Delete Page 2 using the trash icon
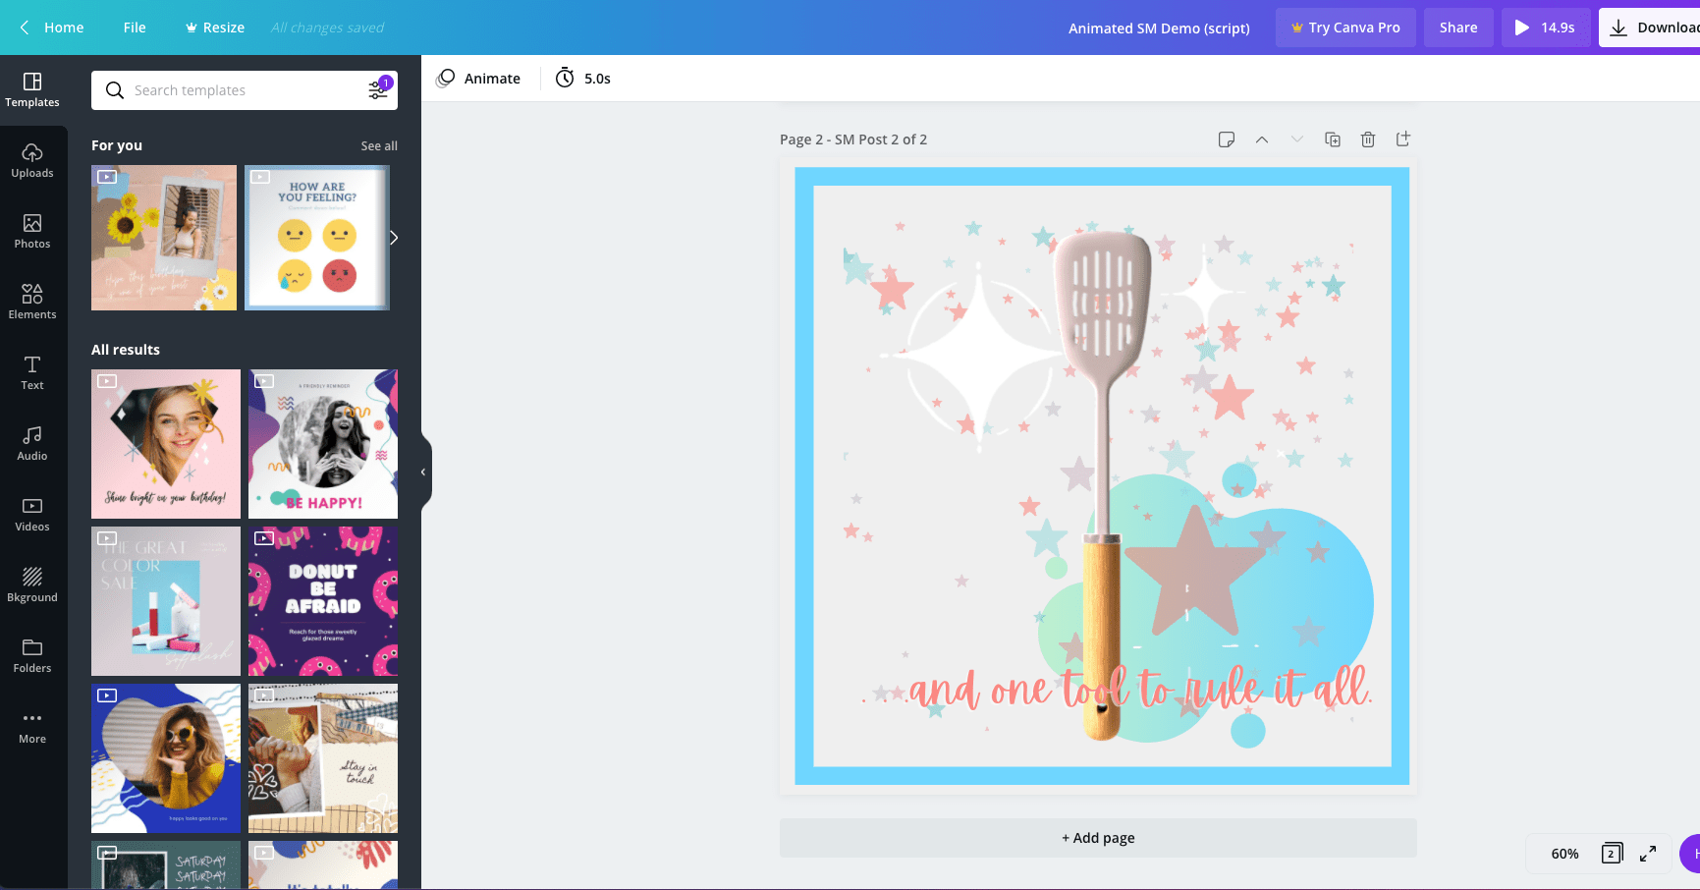Image resolution: width=1700 pixels, height=890 pixels. click(1368, 139)
